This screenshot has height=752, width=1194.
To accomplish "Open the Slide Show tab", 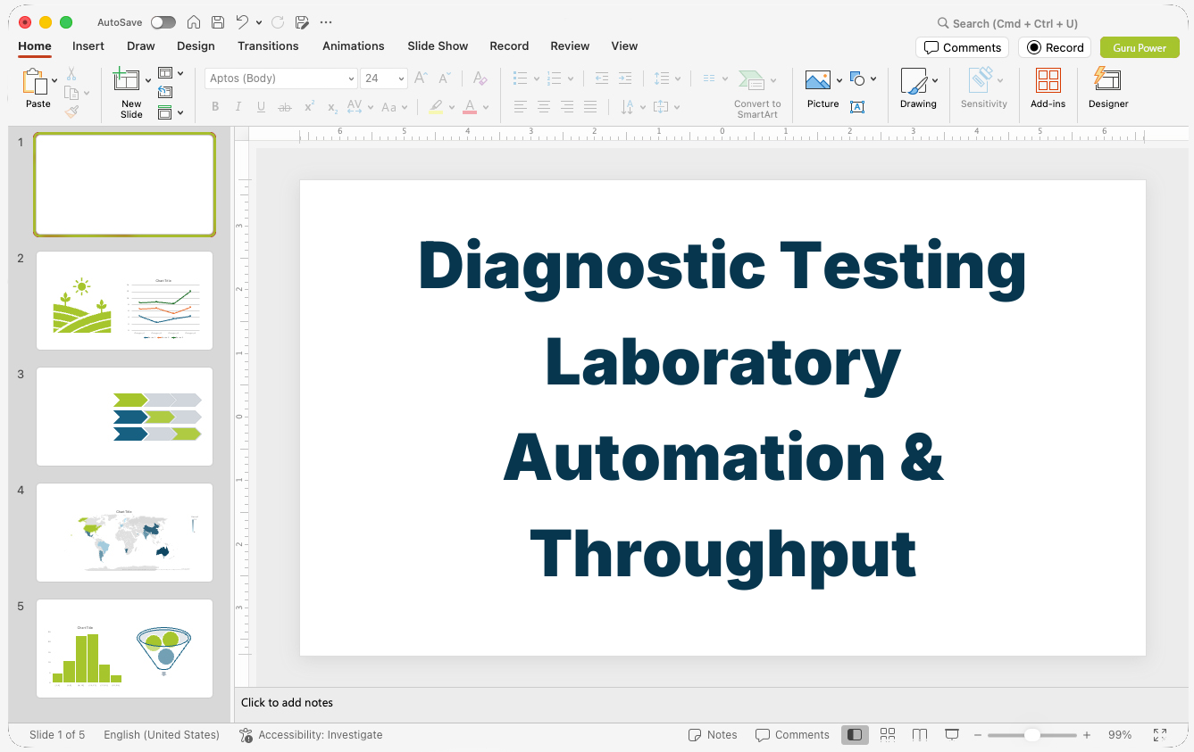I will click(x=438, y=45).
